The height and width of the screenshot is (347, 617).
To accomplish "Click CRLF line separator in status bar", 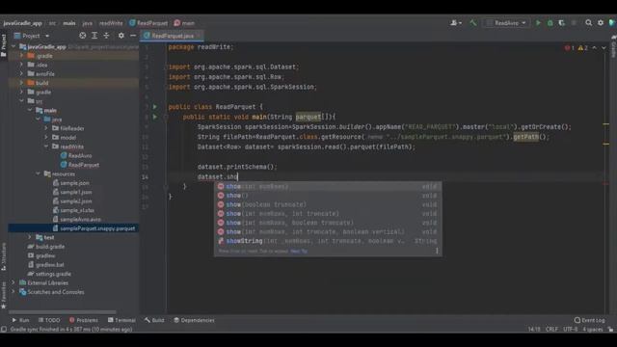I will (x=551, y=330).
